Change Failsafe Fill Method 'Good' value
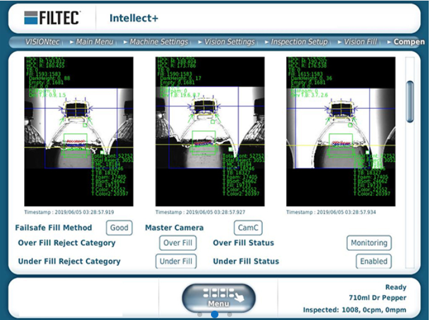The height and width of the screenshot is (320, 430). point(119,228)
